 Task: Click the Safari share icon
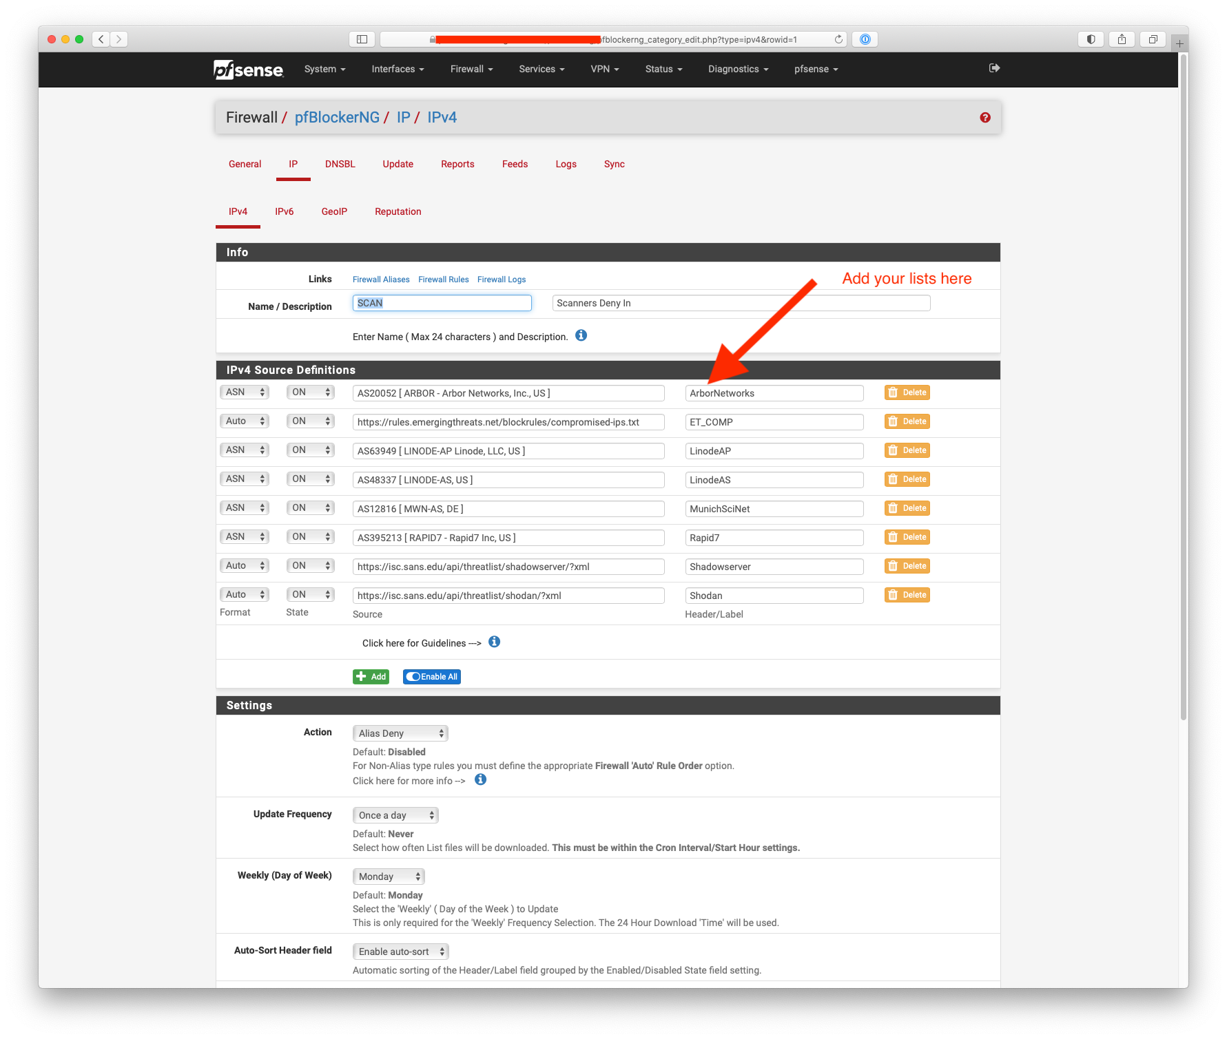(1122, 39)
